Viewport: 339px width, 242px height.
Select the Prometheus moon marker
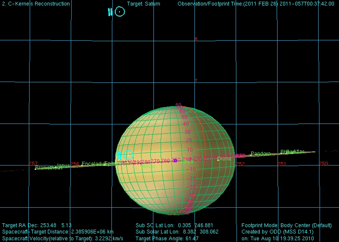click(x=35, y=169)
